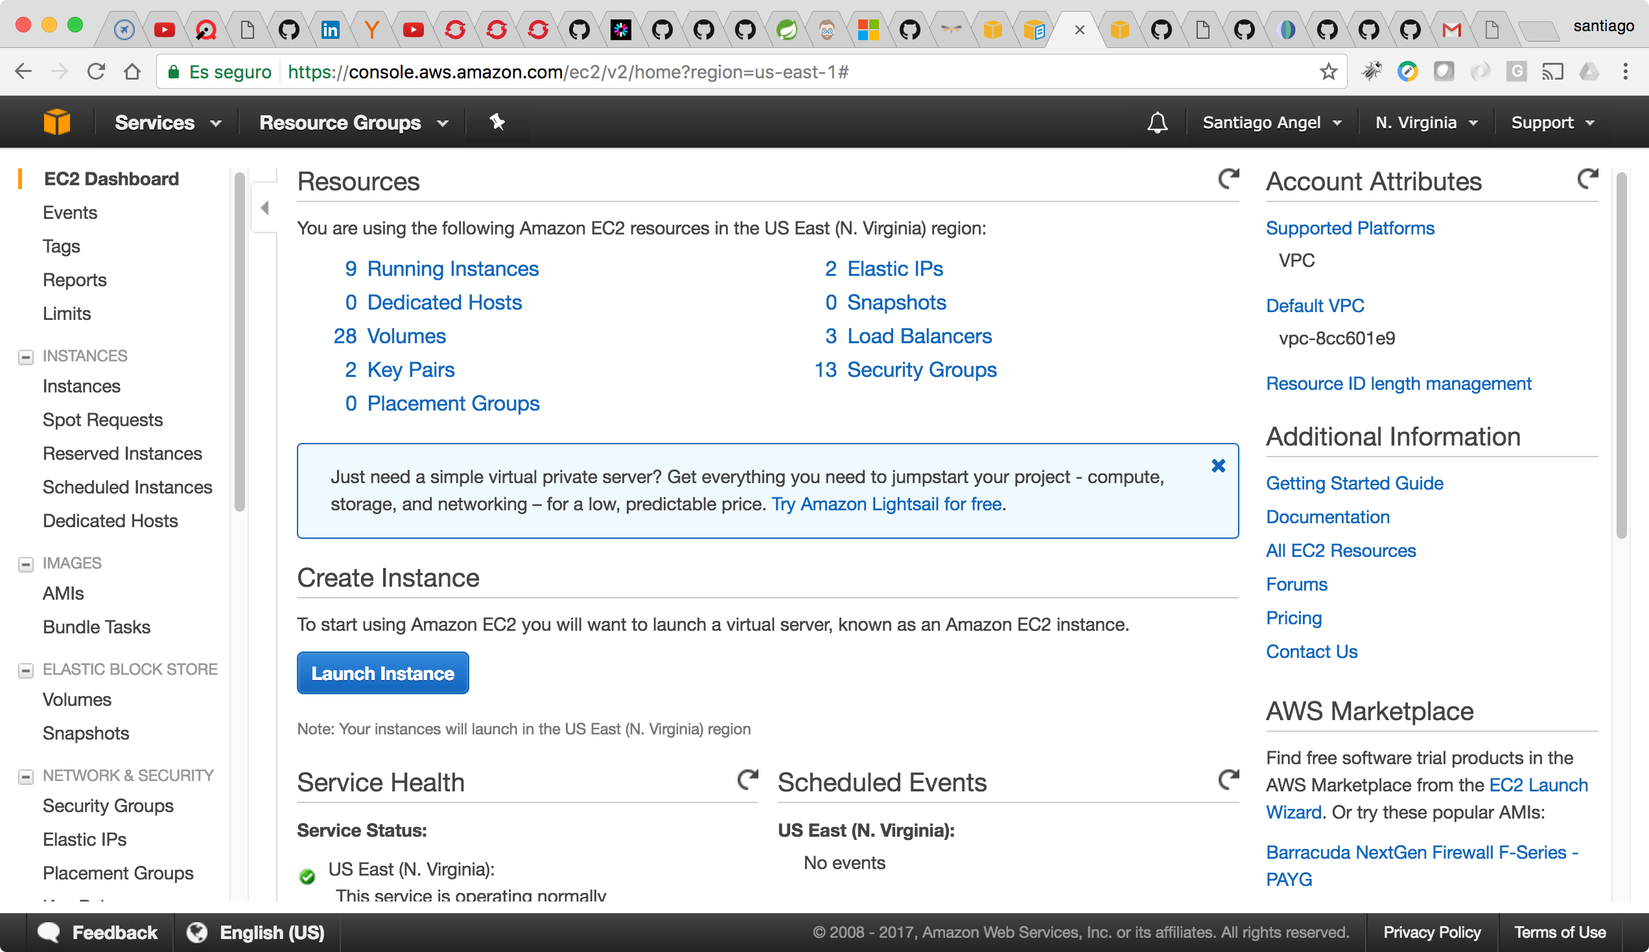Collapse the left navigation pane arrow
The image size is (1649, 952).
(x=264, y=208)
